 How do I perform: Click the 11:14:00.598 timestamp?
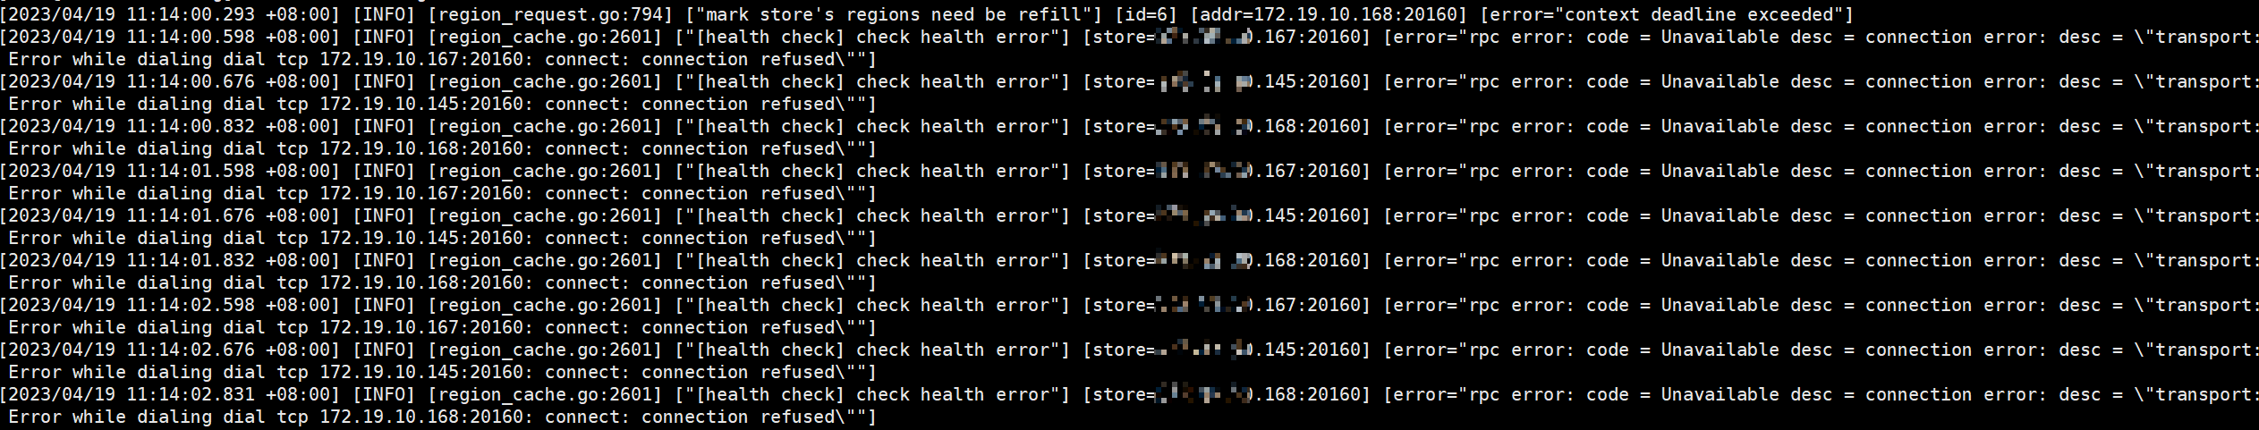point(191,38)
